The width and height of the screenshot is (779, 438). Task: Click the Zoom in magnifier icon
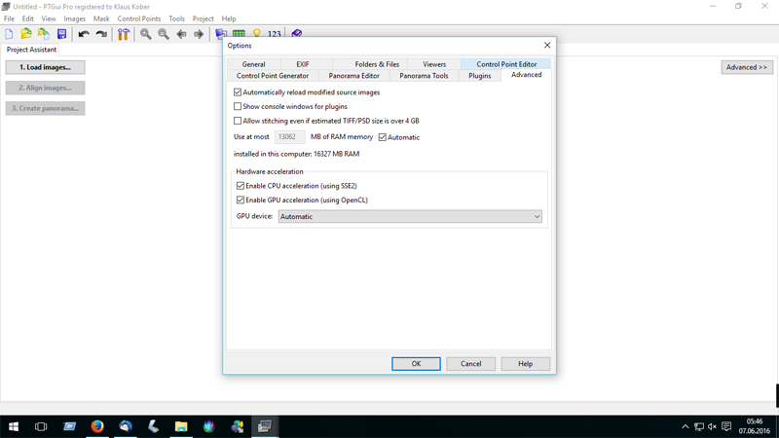[x=146, y=34]
